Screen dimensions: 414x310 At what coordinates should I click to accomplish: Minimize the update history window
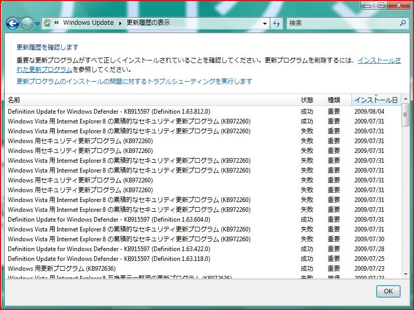point(367,5)
